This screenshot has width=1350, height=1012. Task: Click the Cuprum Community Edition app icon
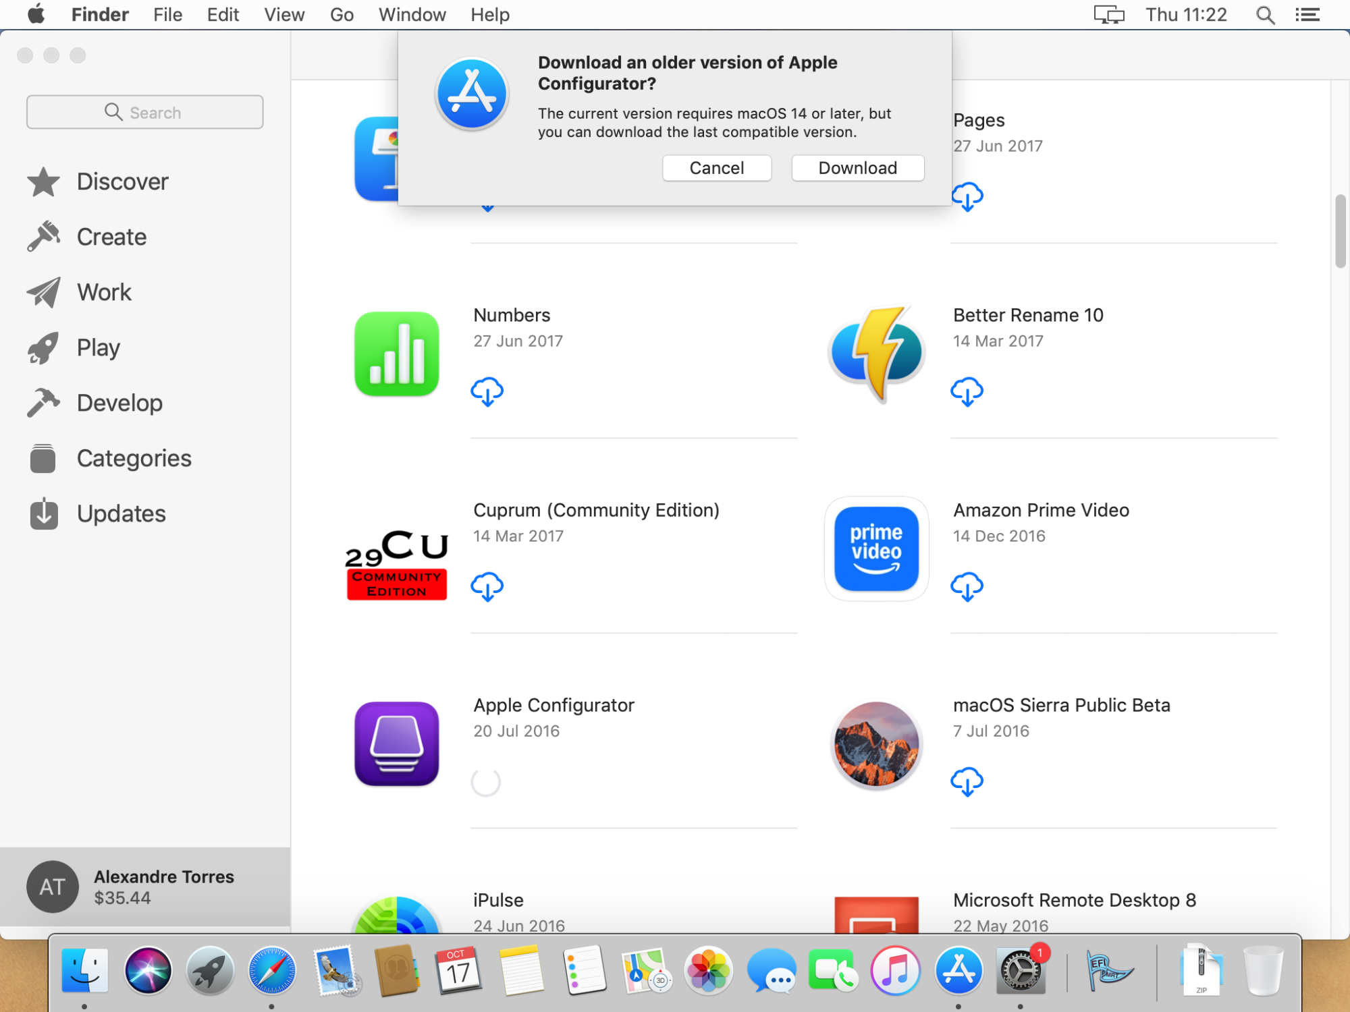pyautogui.click(x=397, y=564)
